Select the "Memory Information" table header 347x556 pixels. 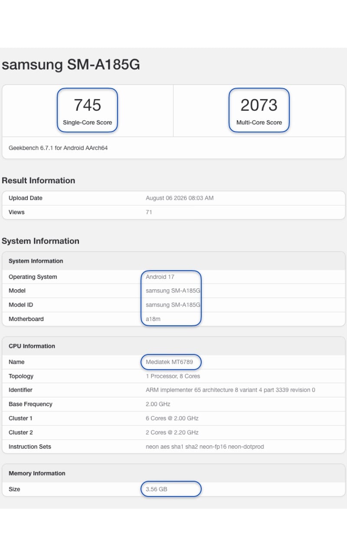click(x=173, y=473)
